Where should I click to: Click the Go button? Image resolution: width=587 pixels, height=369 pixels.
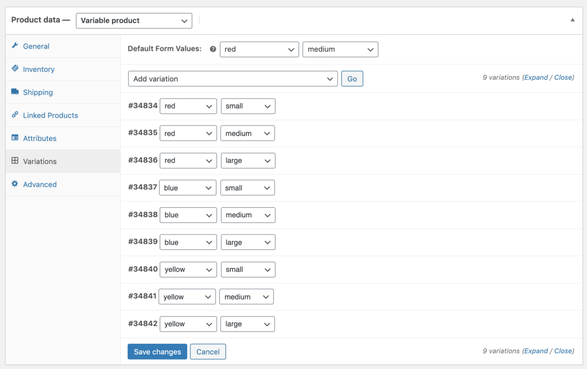[352, 78]
